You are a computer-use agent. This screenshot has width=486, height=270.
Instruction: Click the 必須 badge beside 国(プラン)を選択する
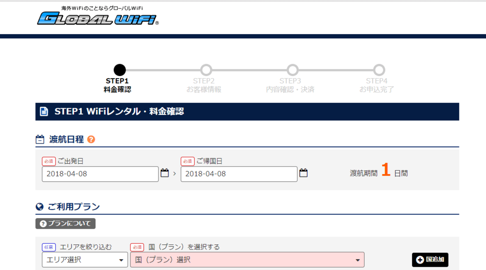tap(137, 247)
